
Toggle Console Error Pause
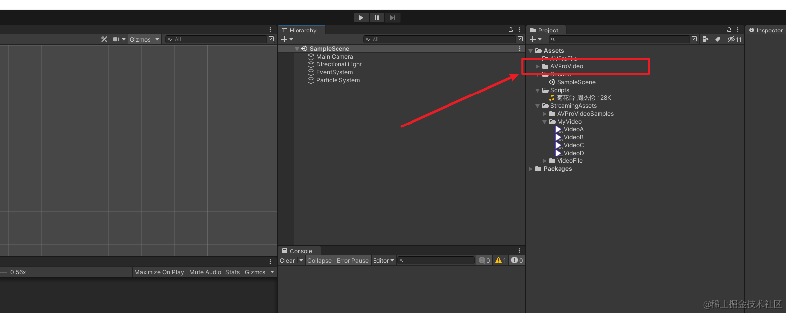[x=353, y=261]
